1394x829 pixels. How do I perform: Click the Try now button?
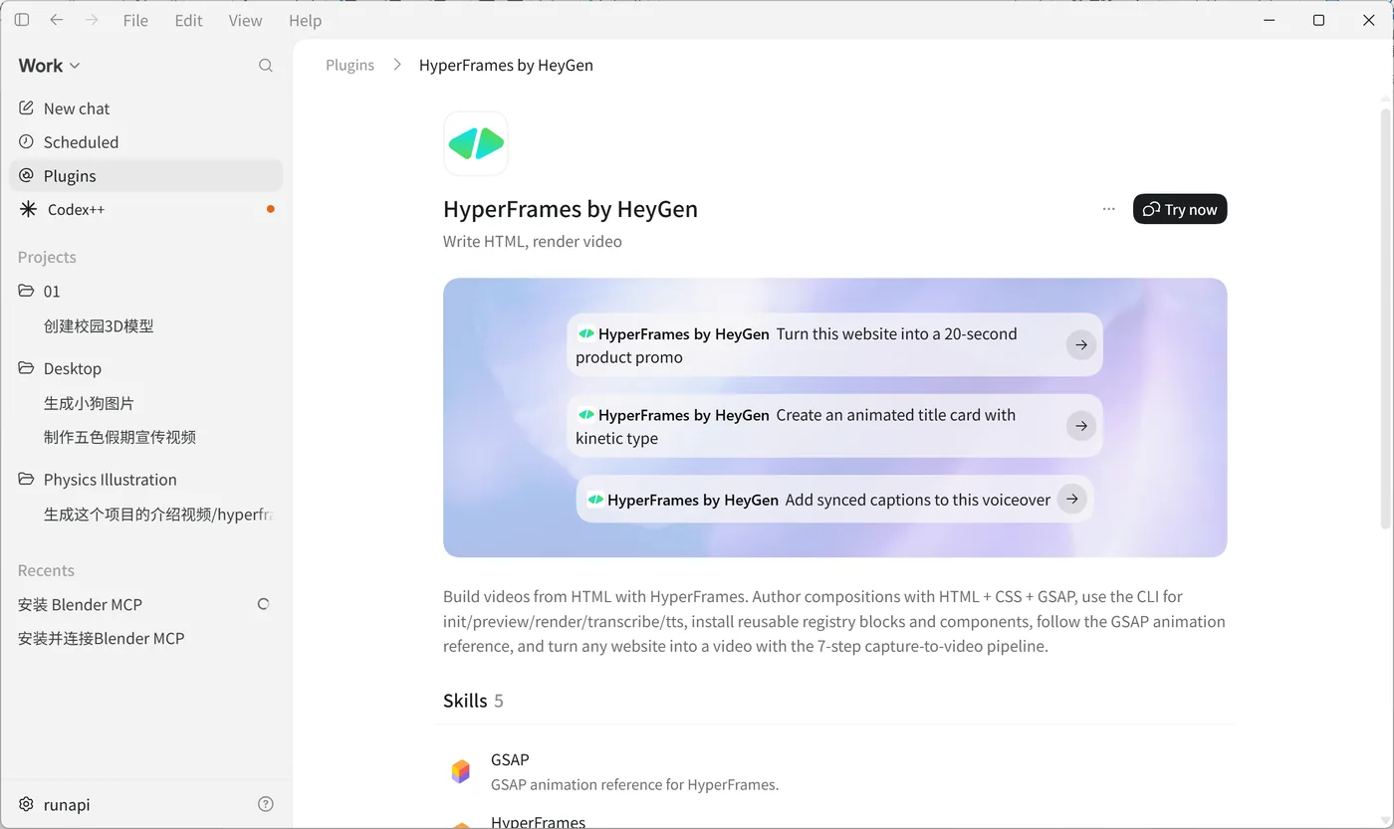pos(1180,209)
